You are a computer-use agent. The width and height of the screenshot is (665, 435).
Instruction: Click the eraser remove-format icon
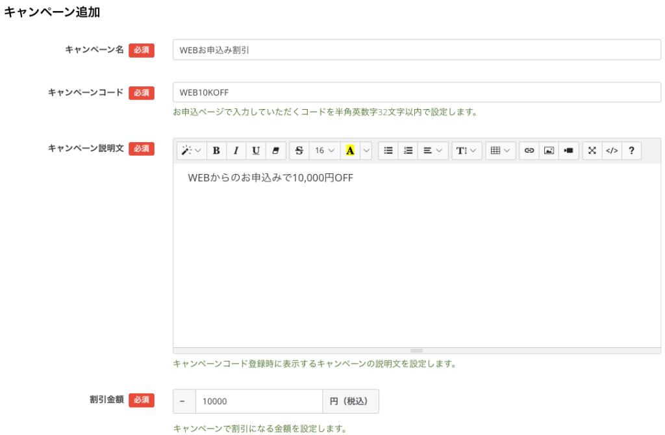pos(275,151)
